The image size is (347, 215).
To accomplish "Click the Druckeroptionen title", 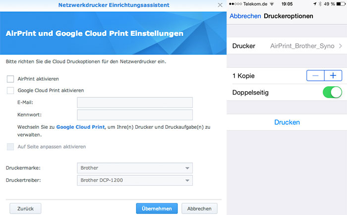I will (x=289, y=16).
